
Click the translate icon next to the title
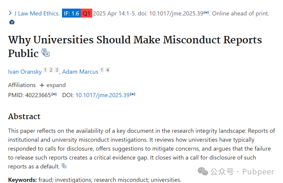tap(45, 53)
